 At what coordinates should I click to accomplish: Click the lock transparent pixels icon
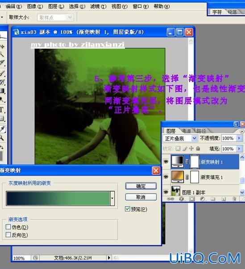point(178,148)
